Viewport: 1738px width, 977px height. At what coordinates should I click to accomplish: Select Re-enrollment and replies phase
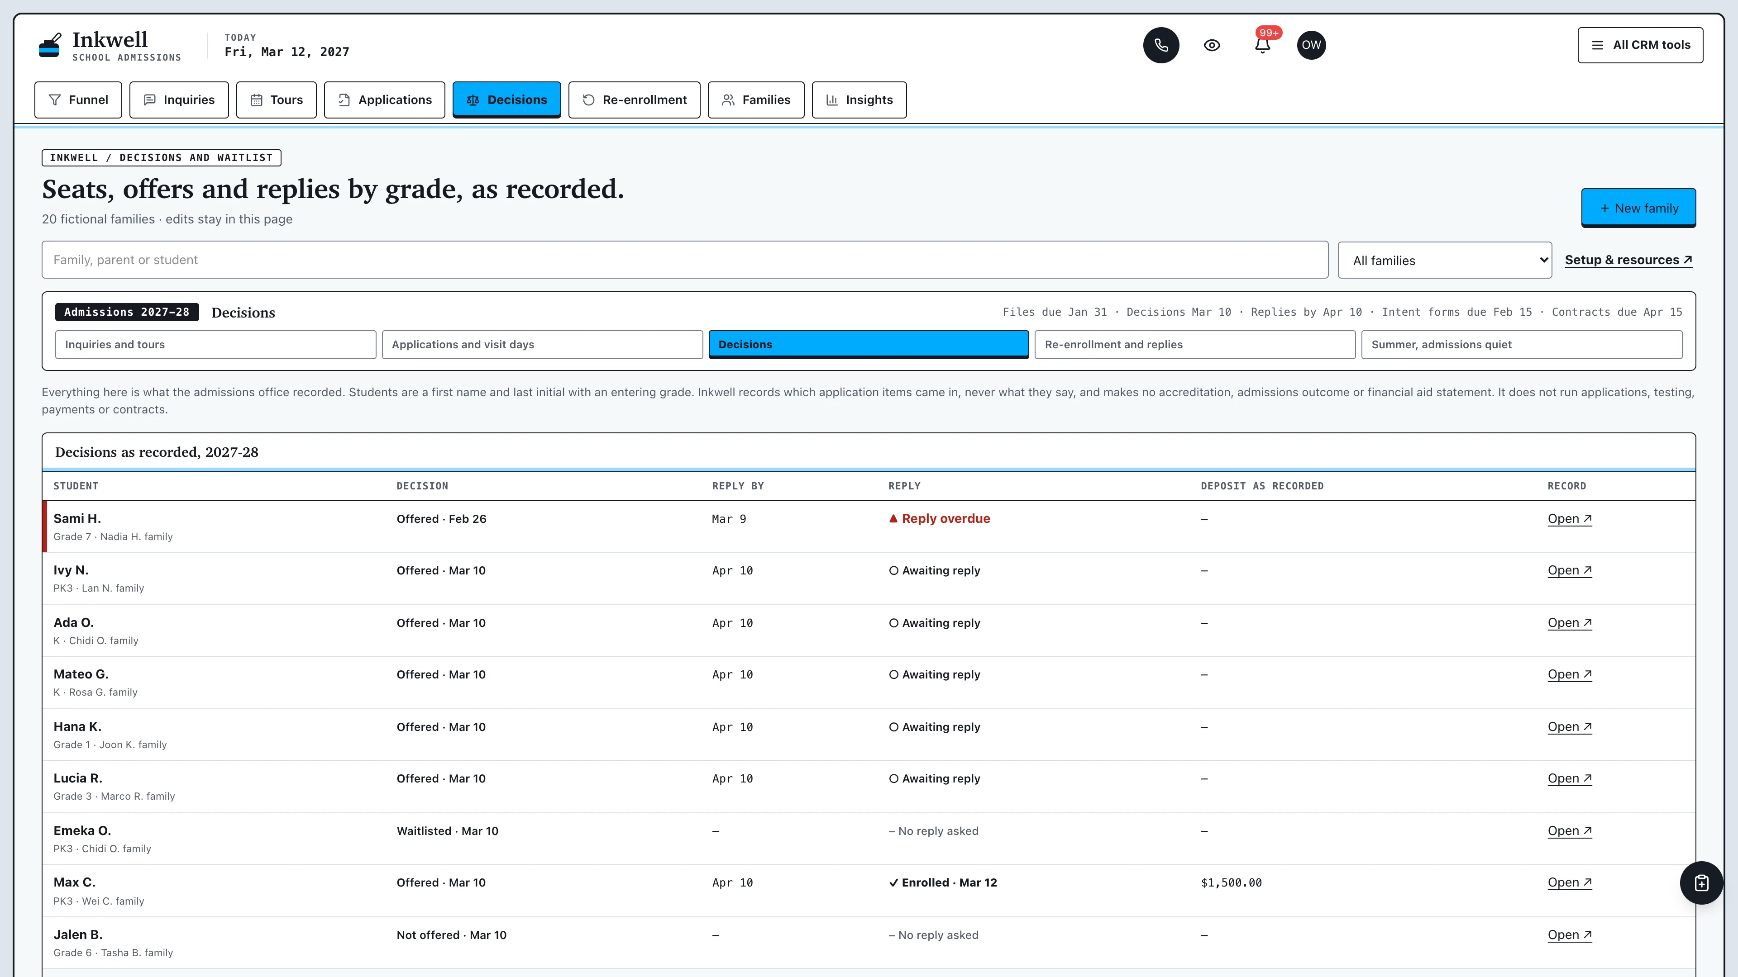click(1195, 345)
